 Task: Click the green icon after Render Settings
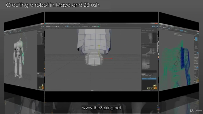[x=99, y=26]
